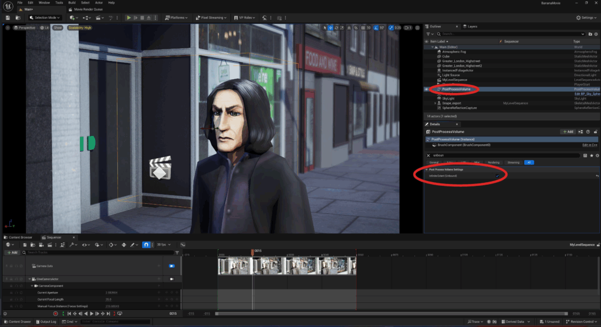Open the 30 fps frame rate dropdown

pyautogui.click(x=164, y=244)
